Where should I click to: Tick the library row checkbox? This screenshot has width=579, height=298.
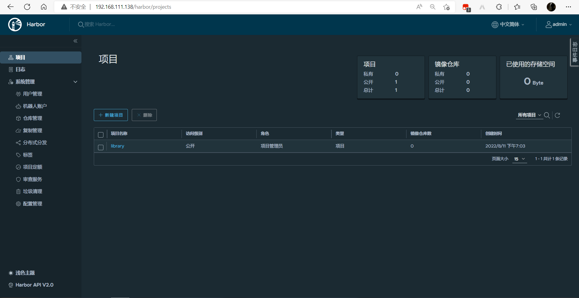tap(101, 147)
